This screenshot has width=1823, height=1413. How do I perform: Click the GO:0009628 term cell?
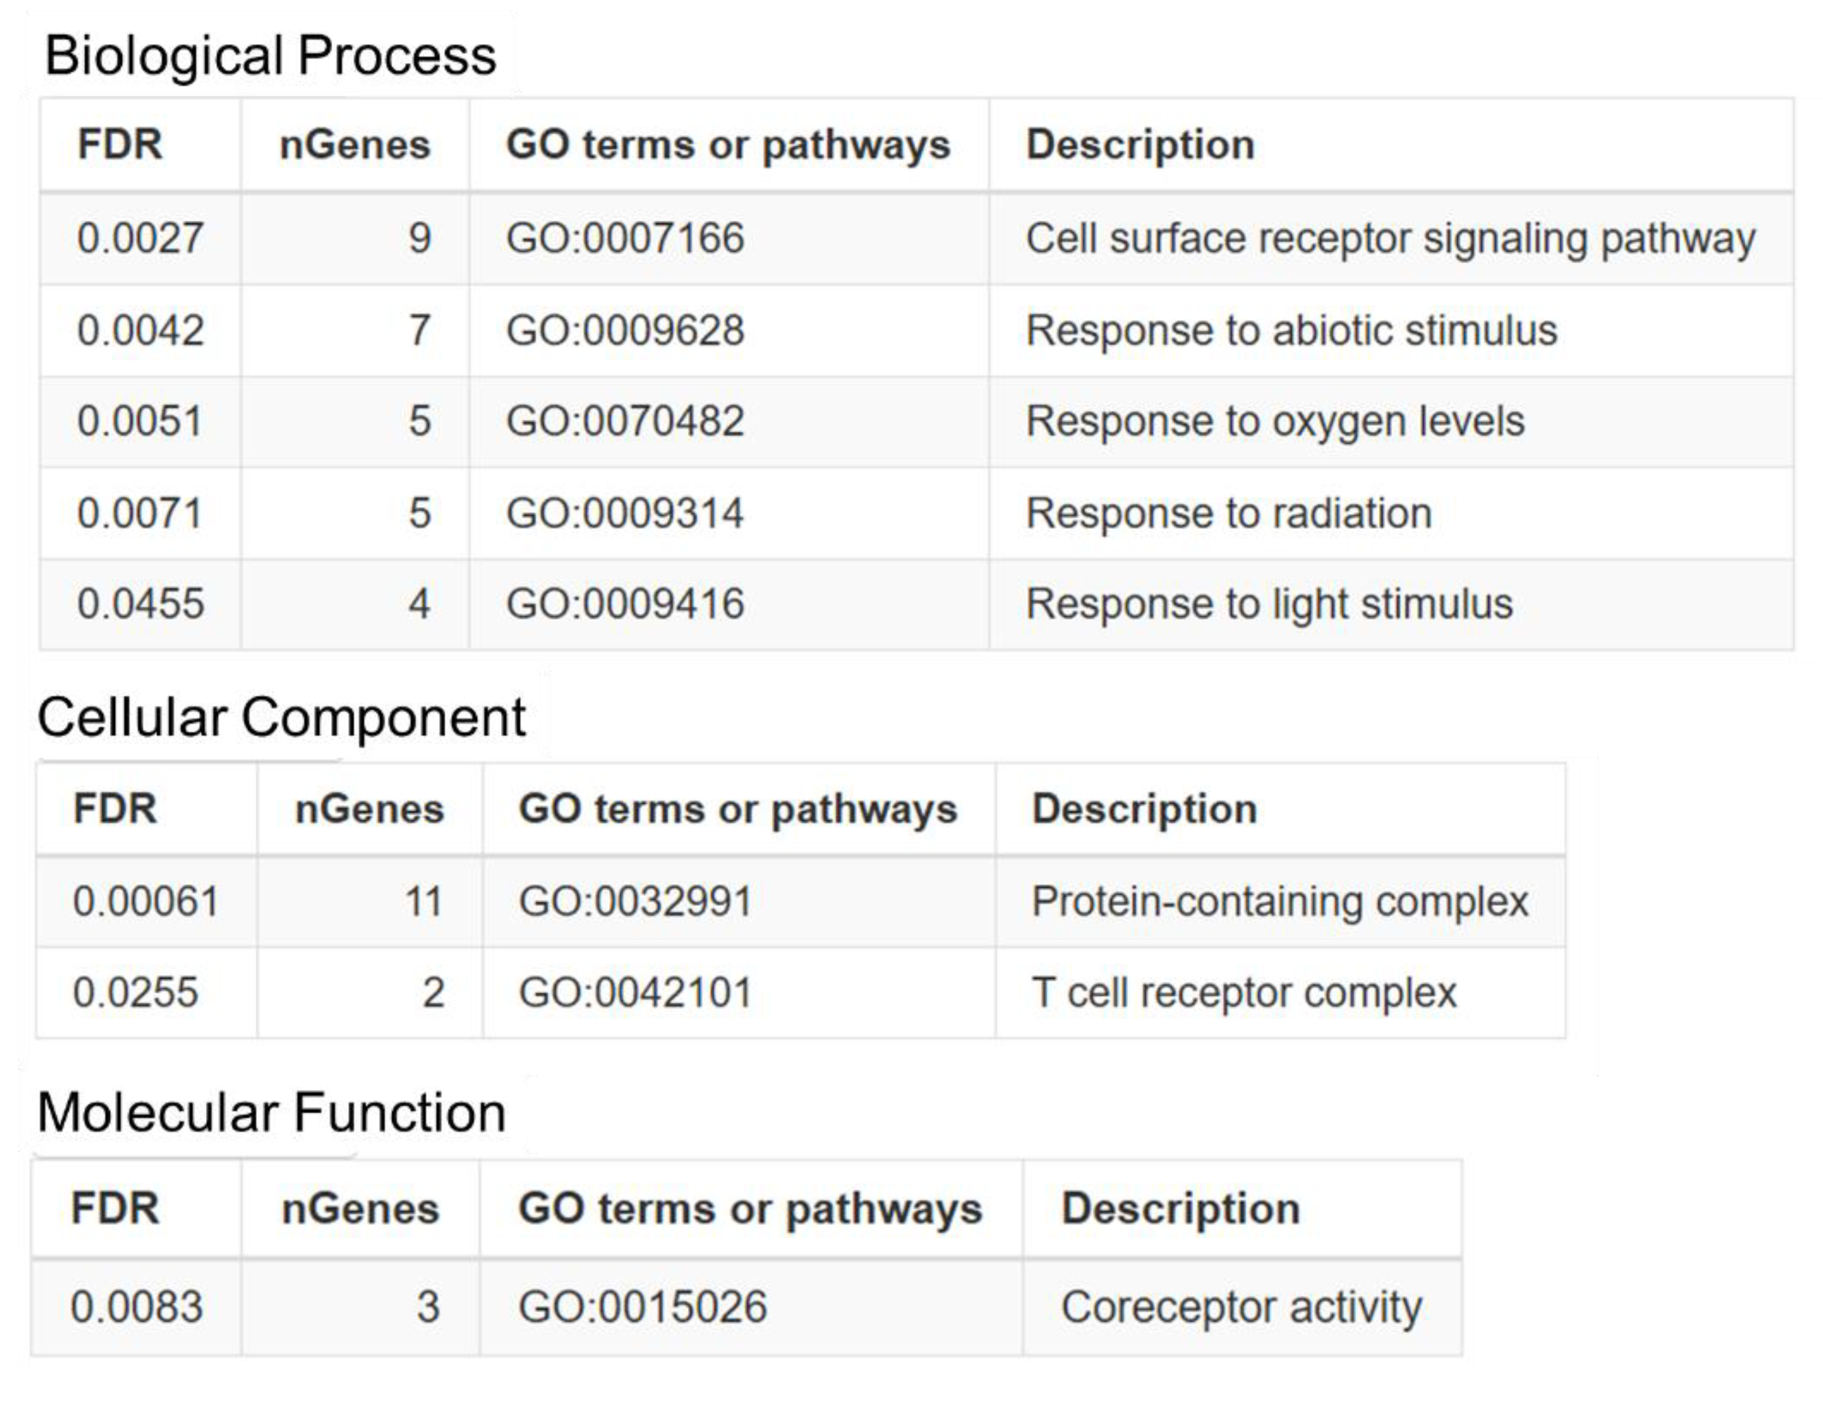pyautogui.click(x=624, y=330)
